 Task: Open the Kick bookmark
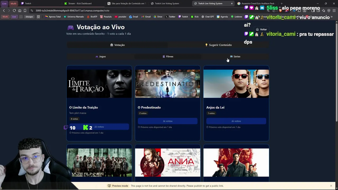point(194,17)
